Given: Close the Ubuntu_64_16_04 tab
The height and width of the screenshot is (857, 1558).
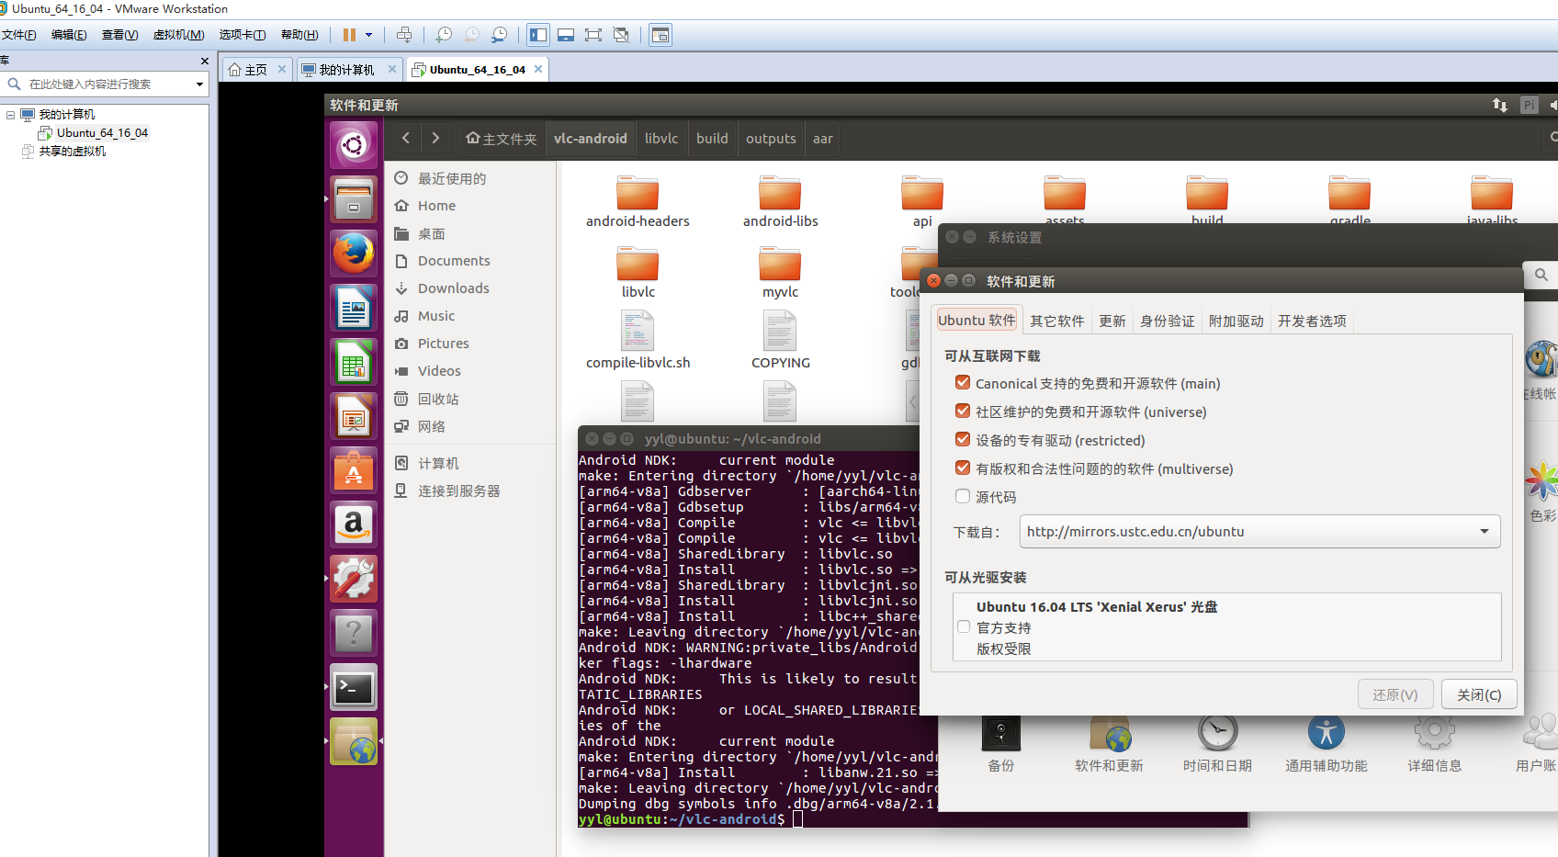Looking at the screenshot, I should pos(538,69).
